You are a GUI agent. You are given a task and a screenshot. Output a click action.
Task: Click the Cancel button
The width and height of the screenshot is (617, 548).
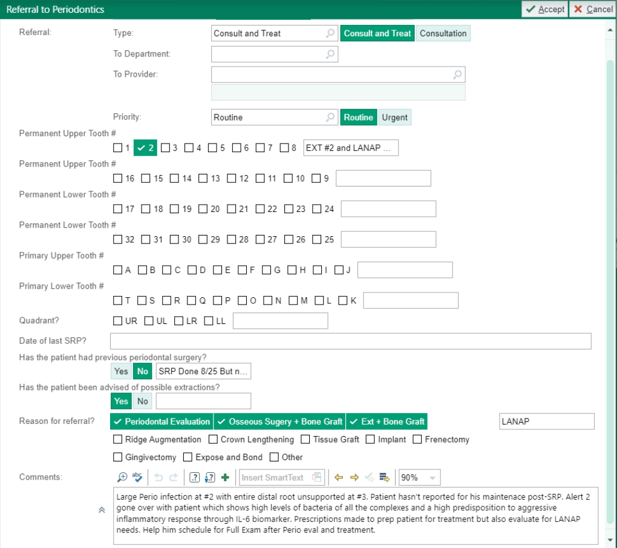(593, 9)
